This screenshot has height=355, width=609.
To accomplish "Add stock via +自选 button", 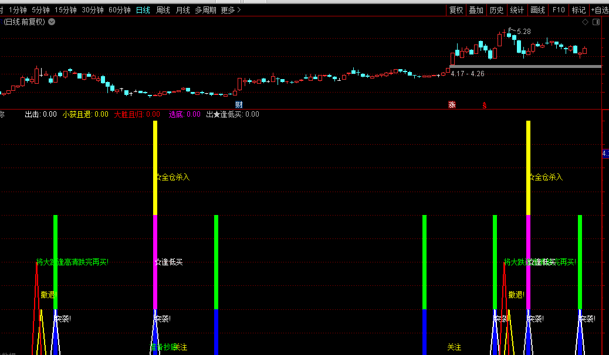I will tap(599, 10).
